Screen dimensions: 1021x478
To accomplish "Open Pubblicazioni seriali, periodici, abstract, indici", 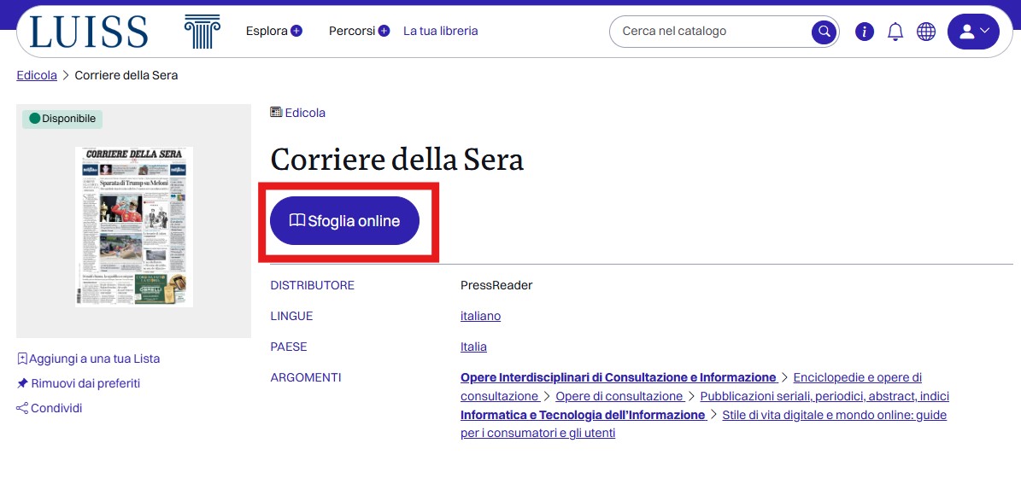I will click(824, 396).
